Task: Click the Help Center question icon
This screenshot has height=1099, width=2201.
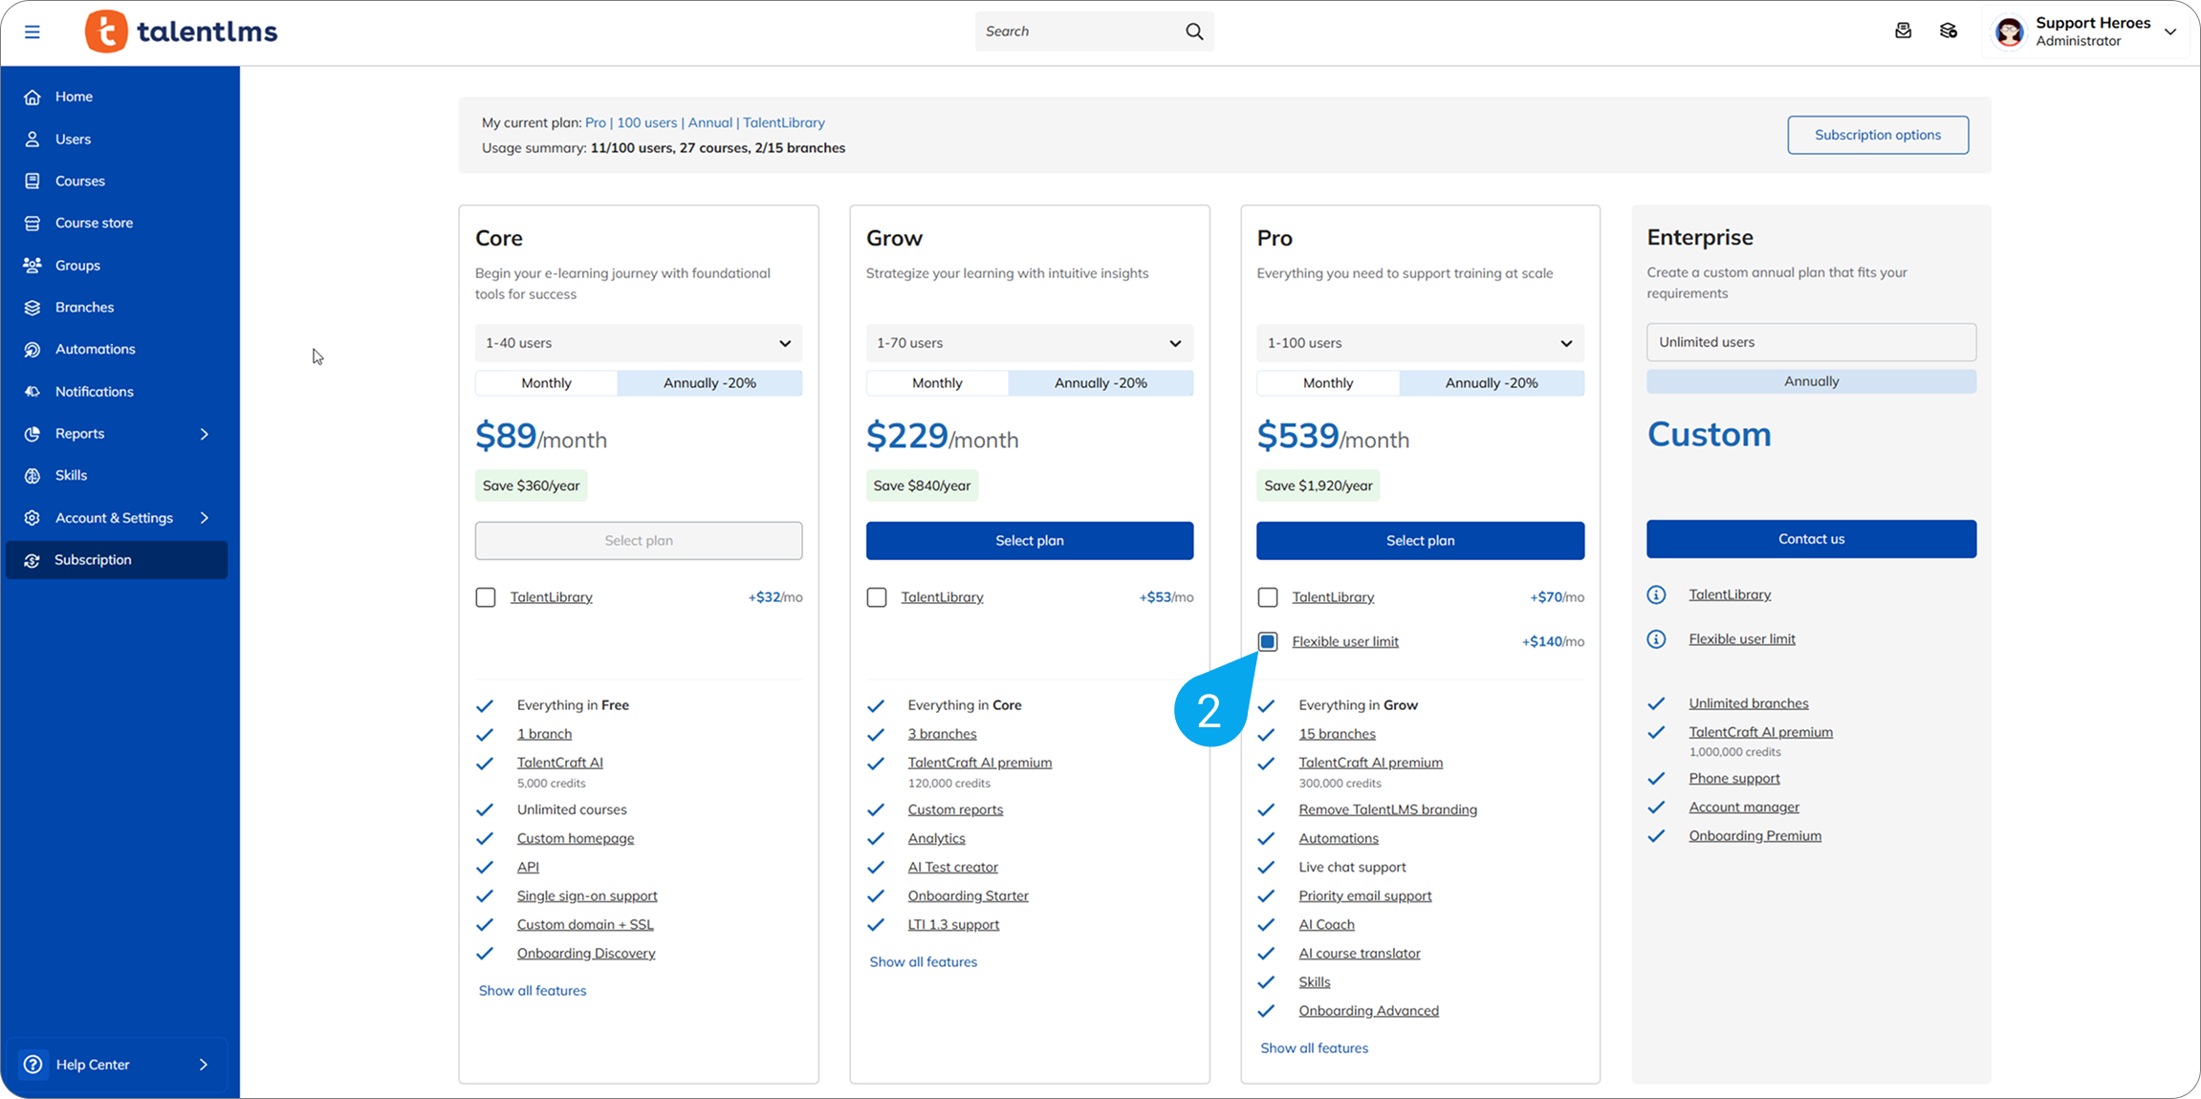Action: pos(33,1065)
